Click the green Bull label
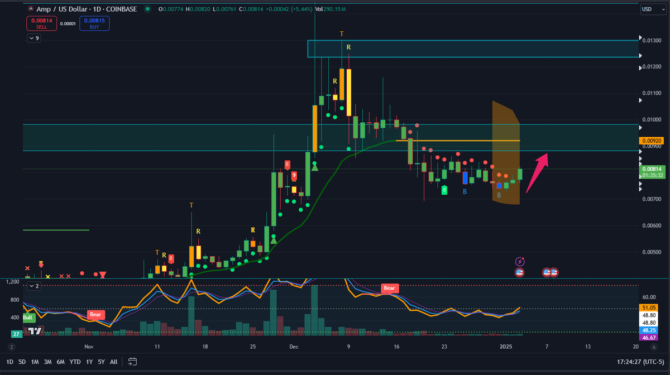Screen dimensions: 670x375 28,318
